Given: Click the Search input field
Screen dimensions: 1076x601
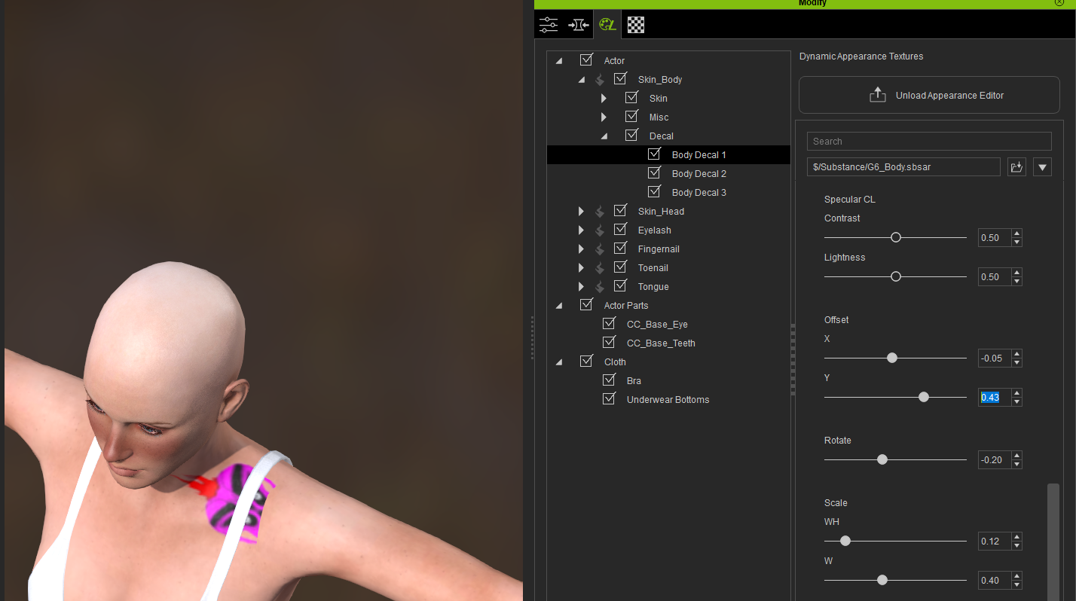Looking at the screenshot, I should pyautogui.click(x=929, y=141).
